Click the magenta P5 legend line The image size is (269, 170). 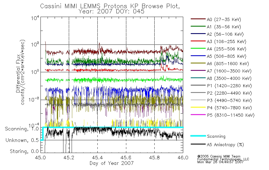[198, 114]
